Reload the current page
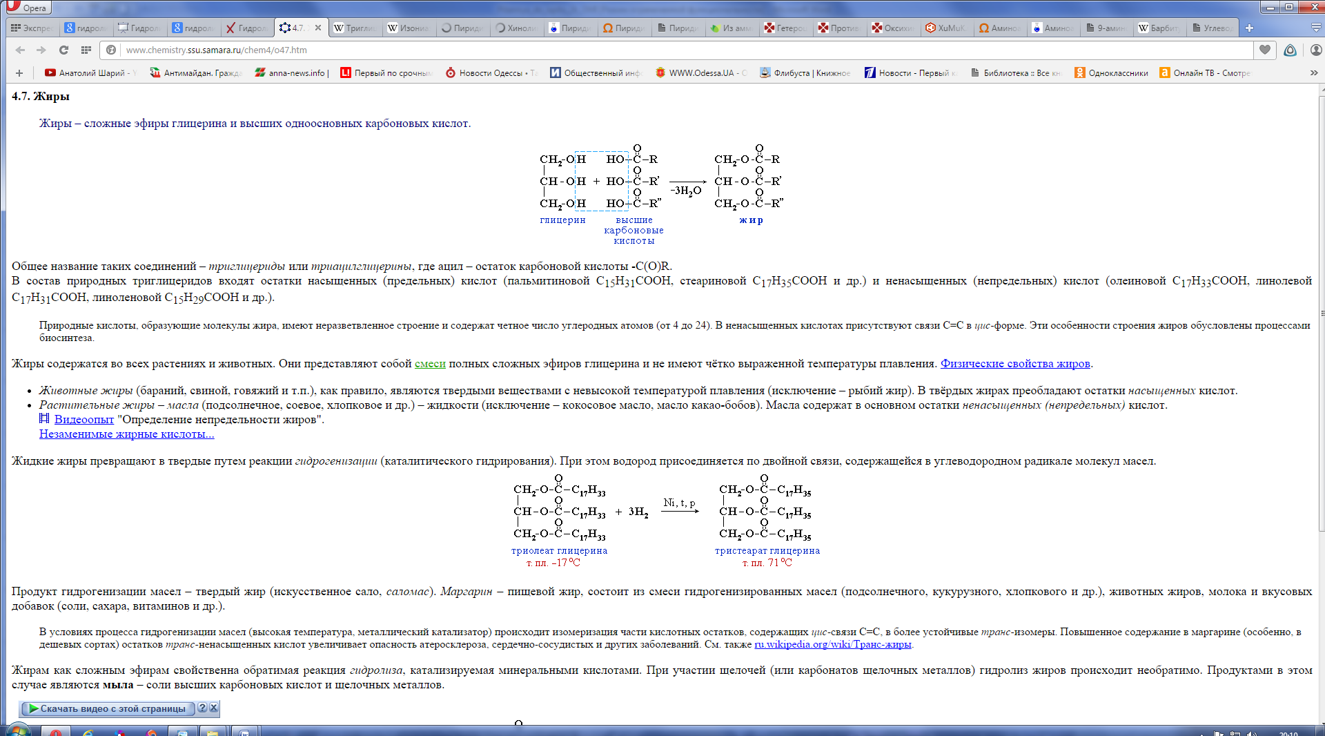The width and height of the screenshot is (1325, 736). [x=63, y=50]
